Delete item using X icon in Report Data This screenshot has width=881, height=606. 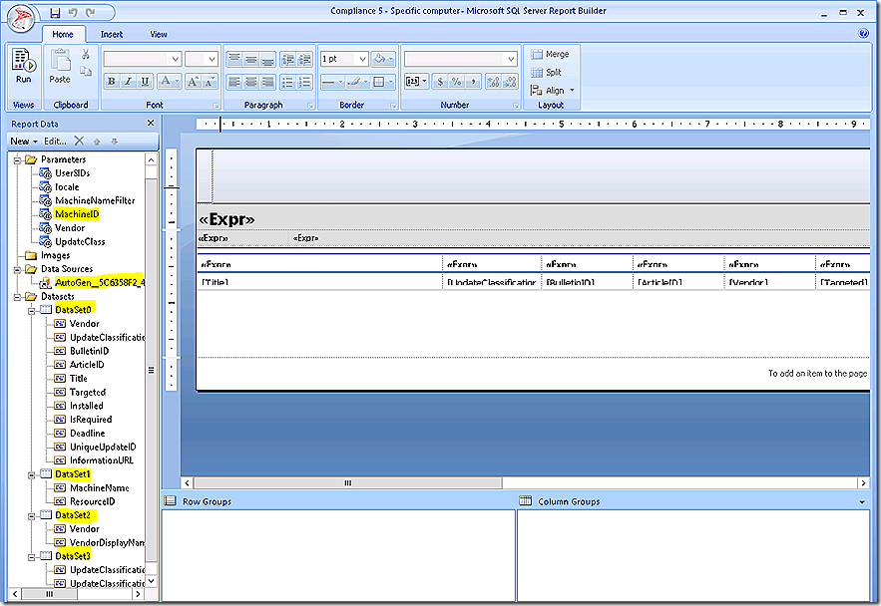[80, 142]
